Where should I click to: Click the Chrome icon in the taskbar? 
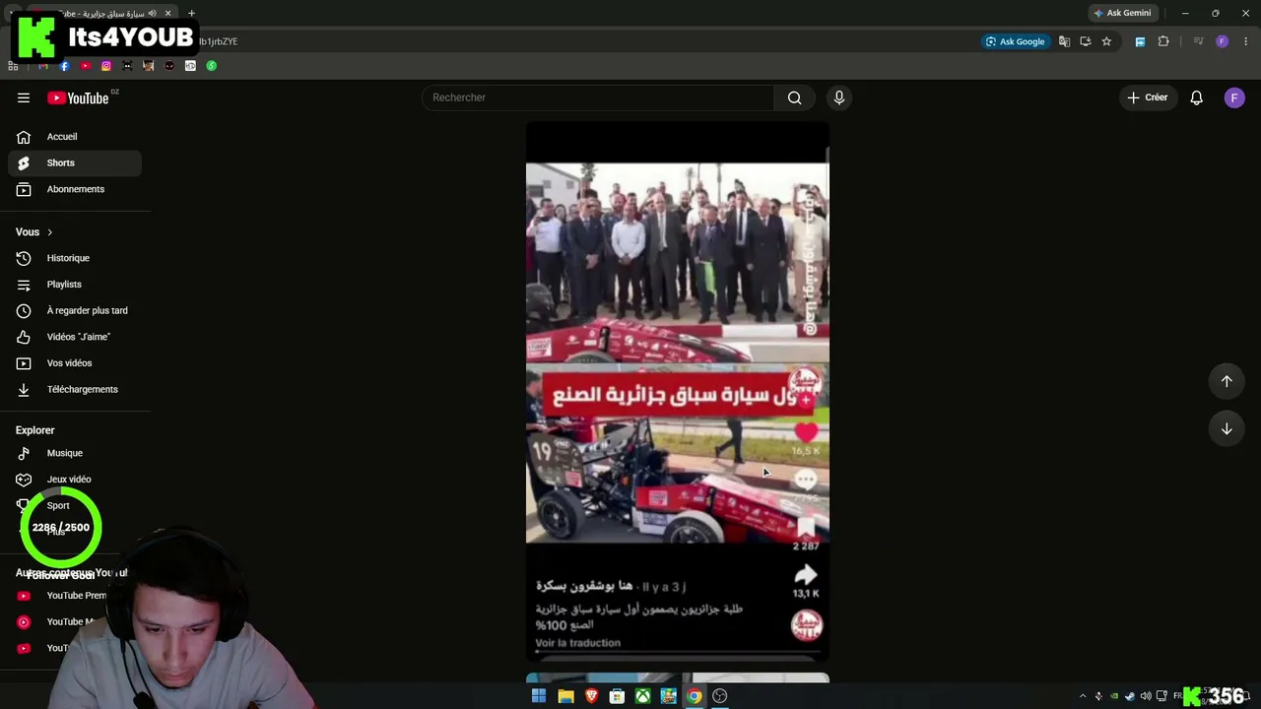point(695,696)
